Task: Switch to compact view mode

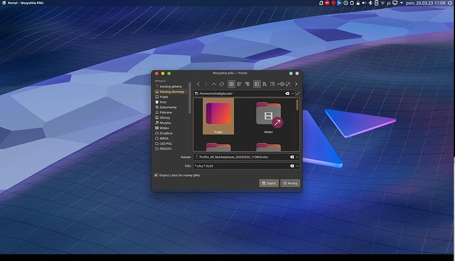Action: [x=239, y=84]
